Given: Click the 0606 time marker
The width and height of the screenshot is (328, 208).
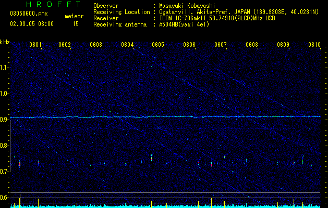Looking at the screenshot, I should (x=189, y=45).
